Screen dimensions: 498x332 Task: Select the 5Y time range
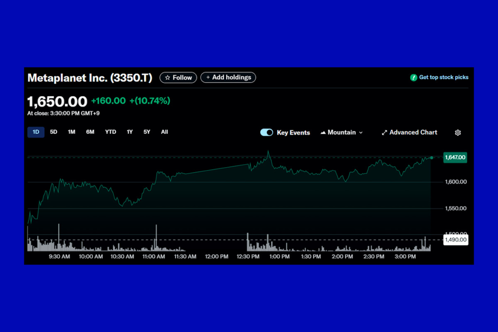[x=147, y=132]
